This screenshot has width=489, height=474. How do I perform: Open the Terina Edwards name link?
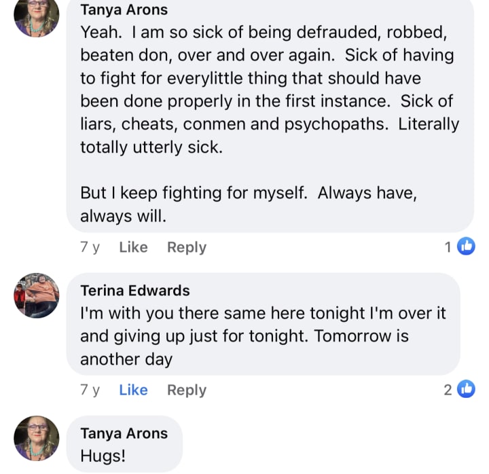pos(134,291)
